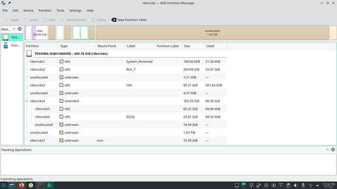Image resolution: width=337 pixels, height=189 pixels.
Task: Click the 465.76 GiB TOSHIBA disk icon
Action: [29, 54]
